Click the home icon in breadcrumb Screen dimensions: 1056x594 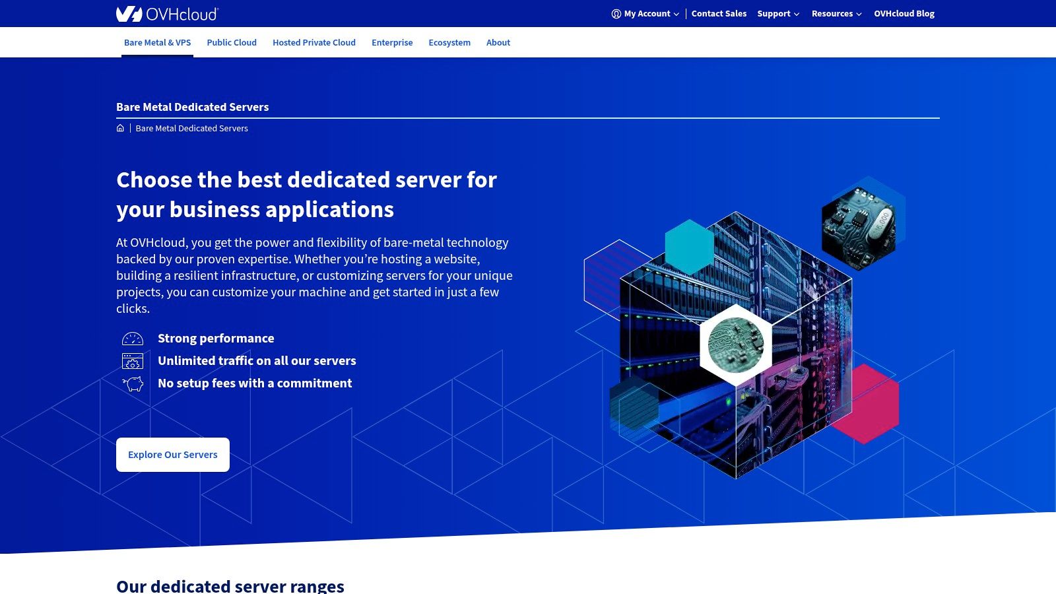tap(120, 128)
